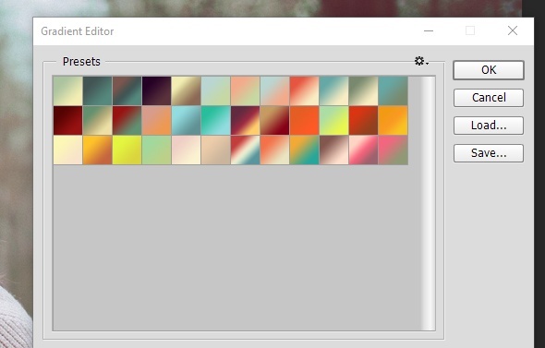
Task: Select the salmon orange preset, second row
Action: (156, 120)
